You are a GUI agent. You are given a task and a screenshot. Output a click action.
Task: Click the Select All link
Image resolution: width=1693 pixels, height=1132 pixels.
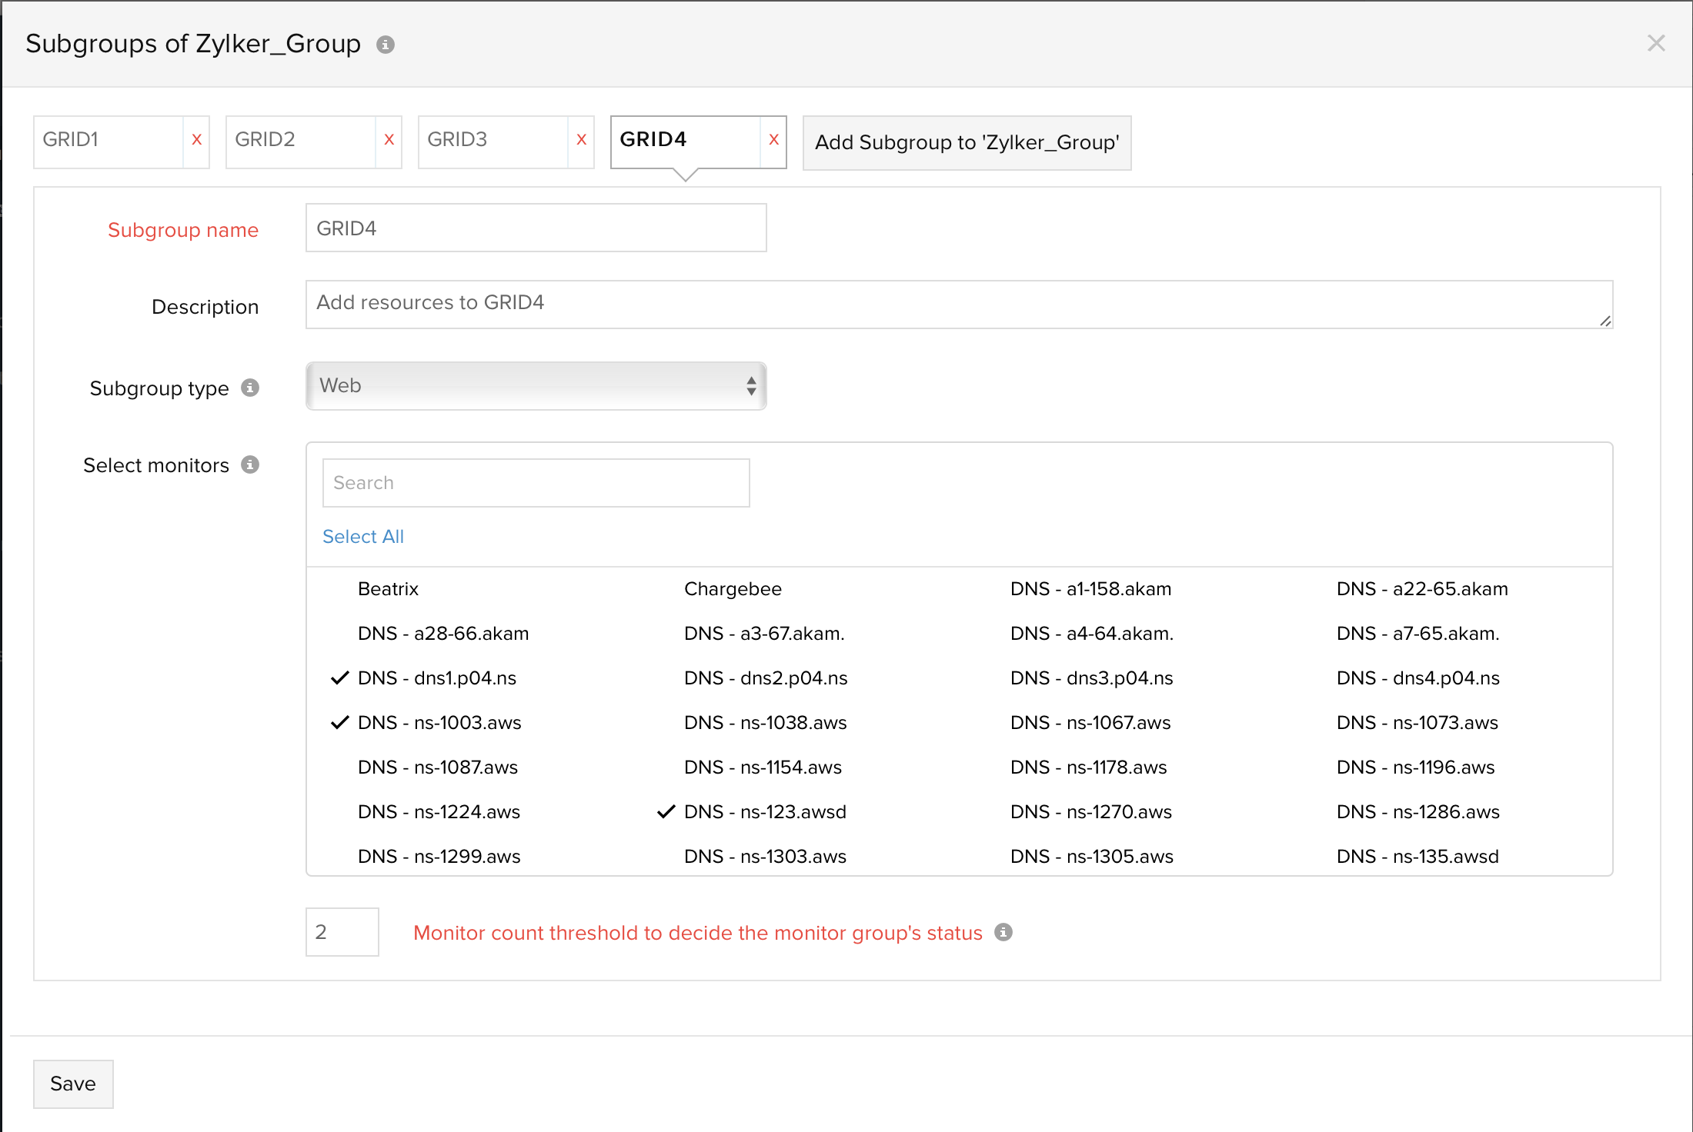point(363,537)
